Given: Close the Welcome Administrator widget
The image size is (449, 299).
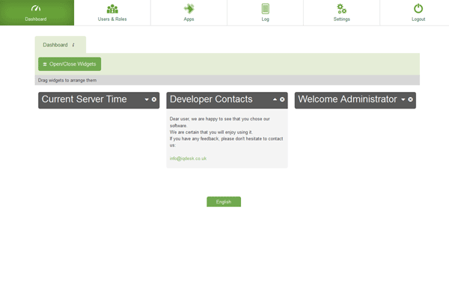Looking at the screenshot, I should pos(410,99).
